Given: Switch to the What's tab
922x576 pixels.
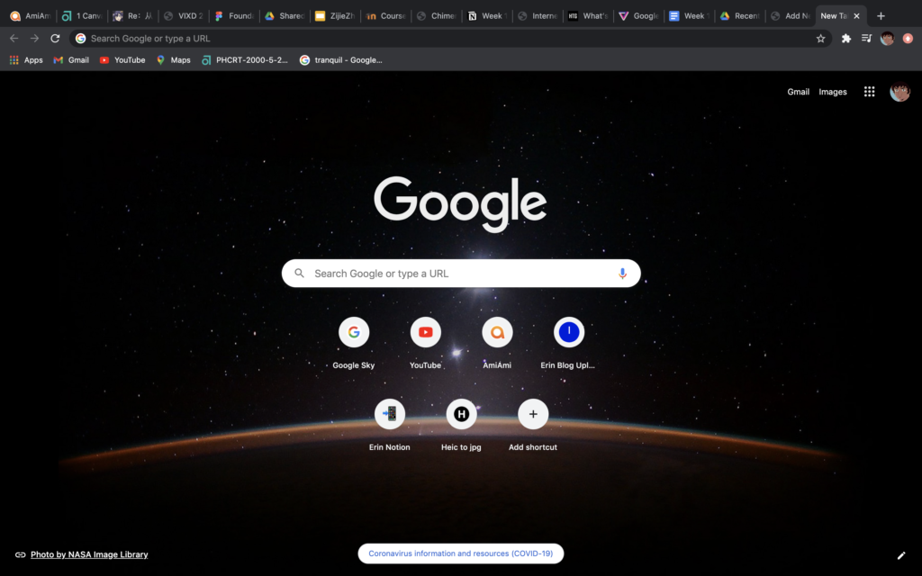Looking at the screenshot, I should click(588, 16).
